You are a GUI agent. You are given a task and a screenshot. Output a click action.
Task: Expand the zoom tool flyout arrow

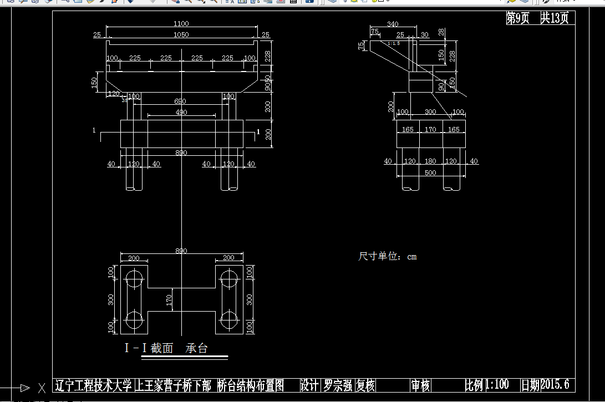(x=205, y=5)
